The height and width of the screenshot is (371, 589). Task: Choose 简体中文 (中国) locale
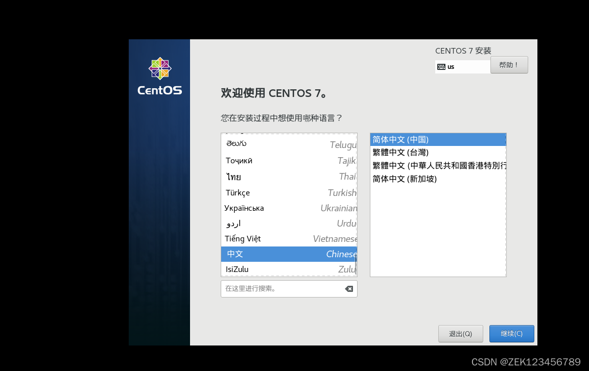[438, 139]
